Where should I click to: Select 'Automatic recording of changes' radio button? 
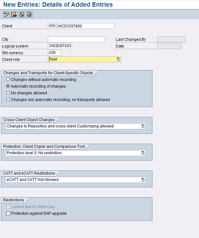tap(8, 86)
